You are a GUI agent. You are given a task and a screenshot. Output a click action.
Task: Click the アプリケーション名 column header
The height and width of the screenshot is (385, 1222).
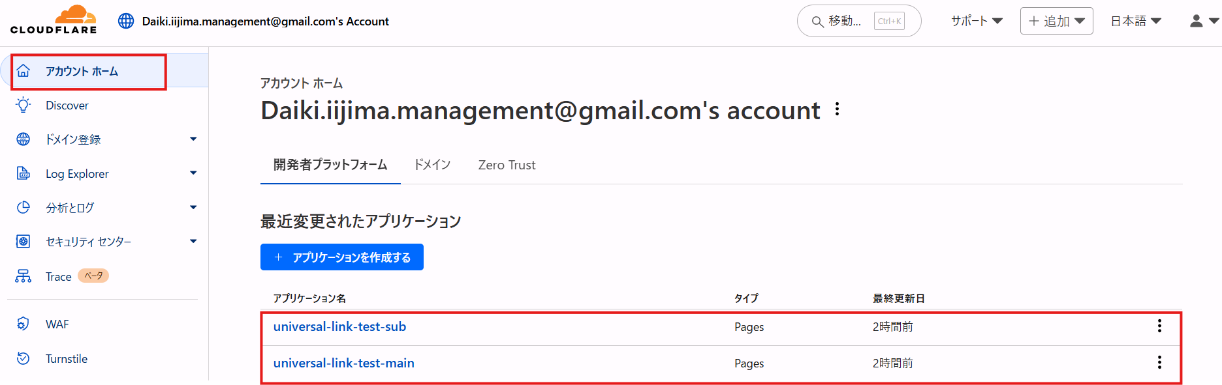[x=309, y=298]
